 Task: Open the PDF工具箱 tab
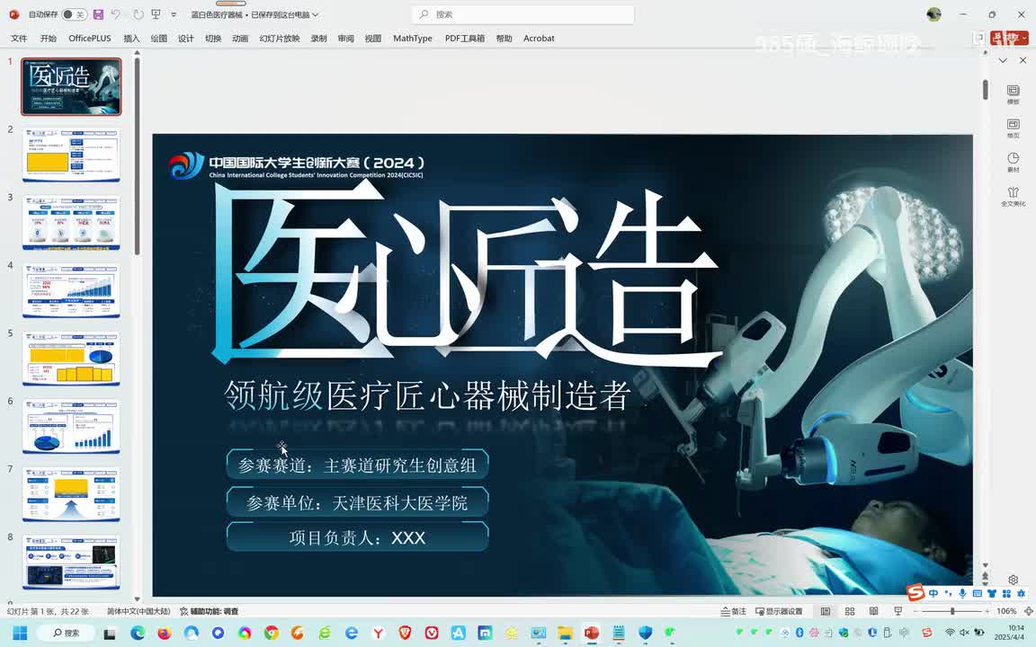464,39
